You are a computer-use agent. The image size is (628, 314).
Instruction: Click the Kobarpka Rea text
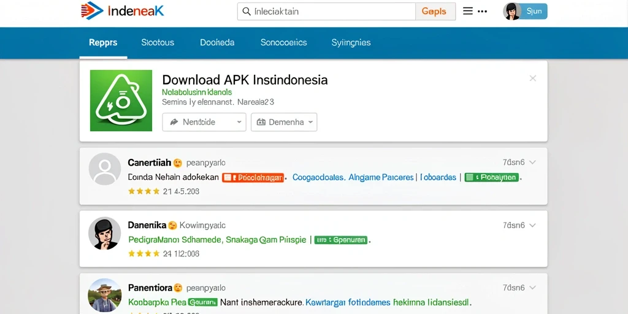pos(157,302)
